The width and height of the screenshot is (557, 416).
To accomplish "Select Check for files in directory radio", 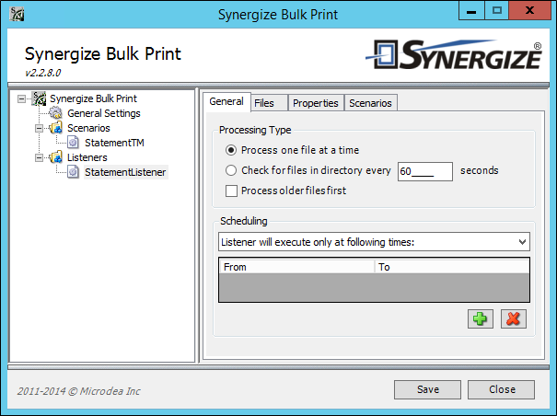I will click(x=231, y=170).
